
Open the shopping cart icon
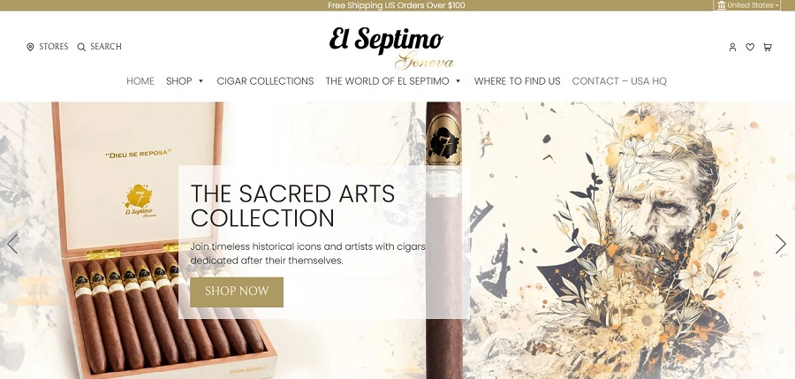click(x=768, y=47)
